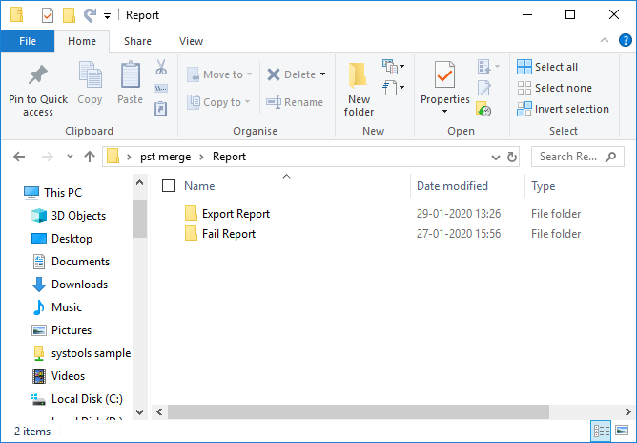
Task: Refresh the Report folder view
Action: click(511, 157)
